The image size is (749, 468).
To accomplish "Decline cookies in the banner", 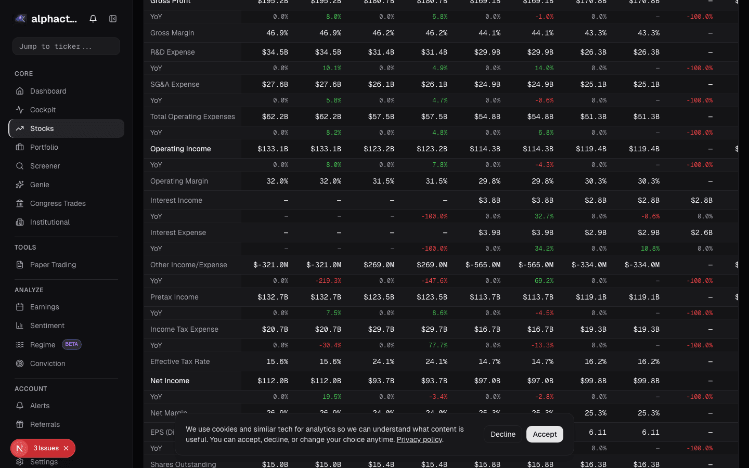I will (502, 434).
